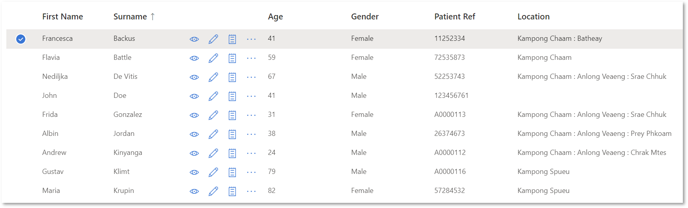
Task: Show more actions for Albin Jordan
Action: pyautogui.click(x=251, y=134)
